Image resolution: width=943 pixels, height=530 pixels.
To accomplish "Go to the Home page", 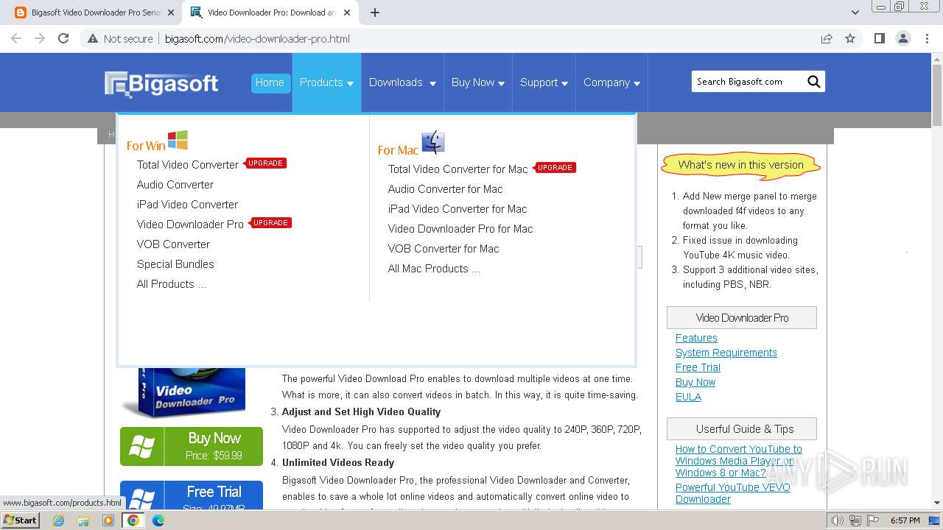I will pyautogui.click(x=270, y=82).
